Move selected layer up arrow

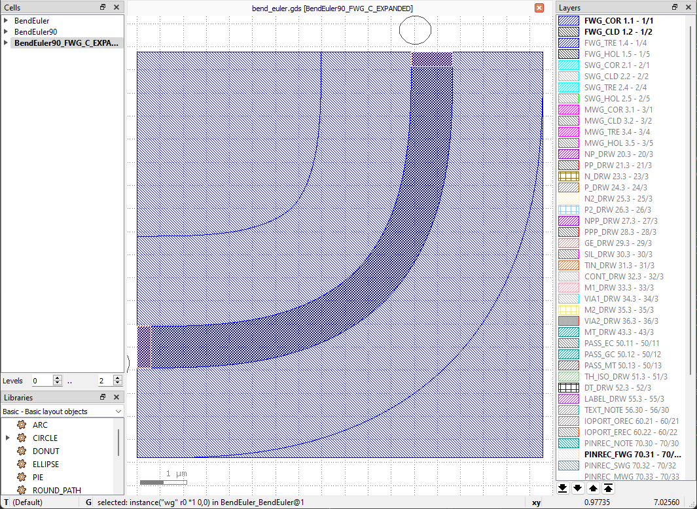pyautogui.click(x=593, y=488)
